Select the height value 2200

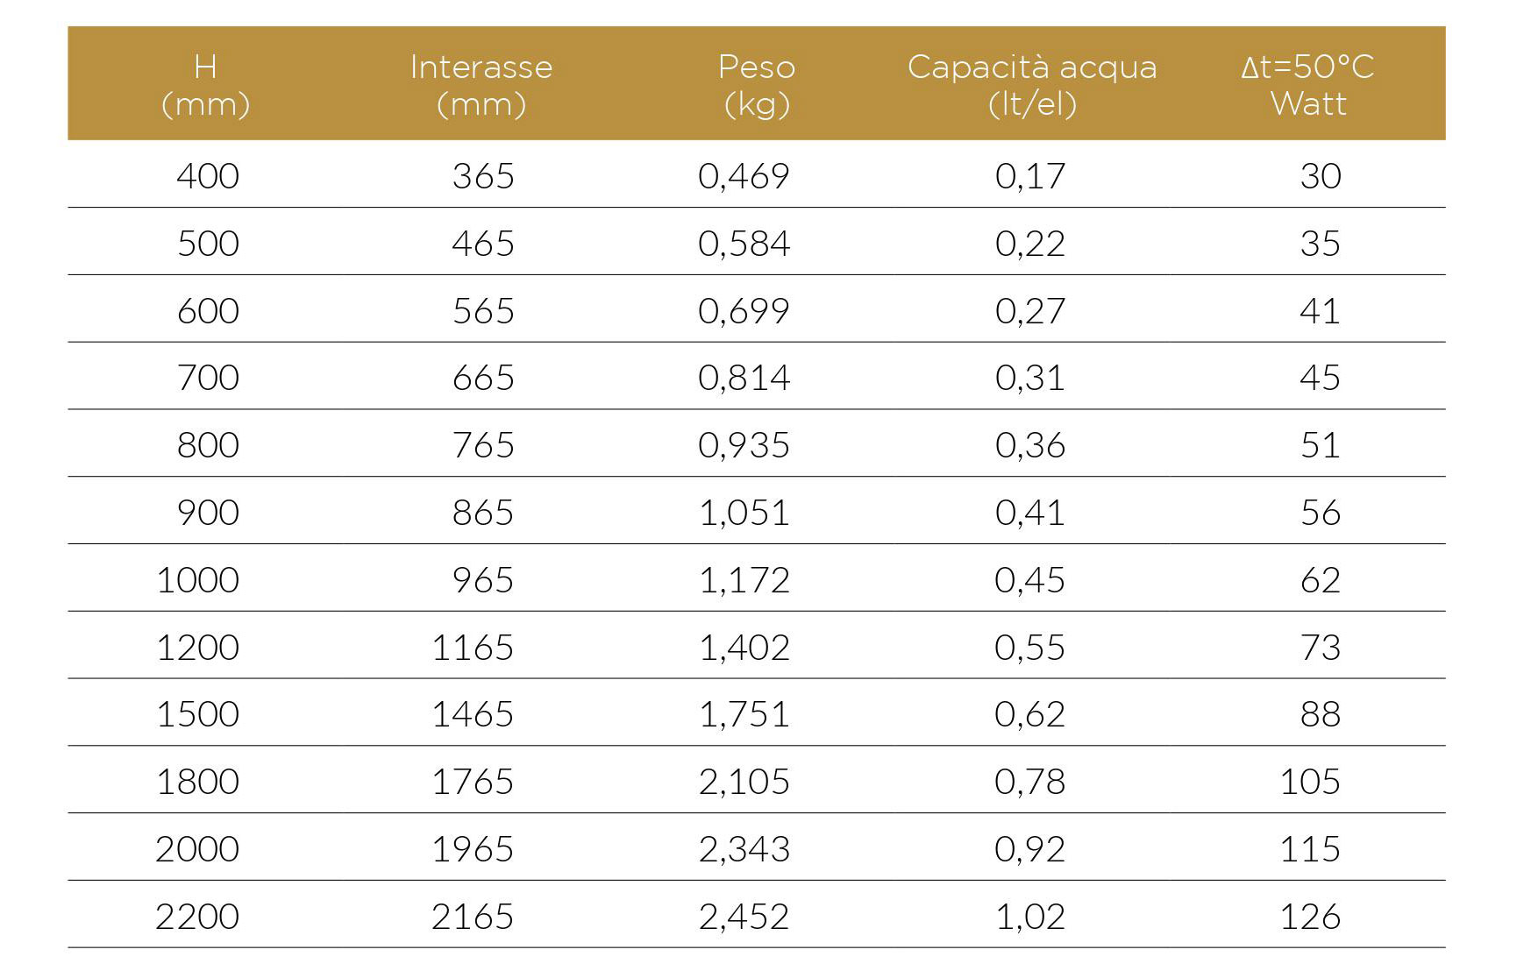point(197,917)
